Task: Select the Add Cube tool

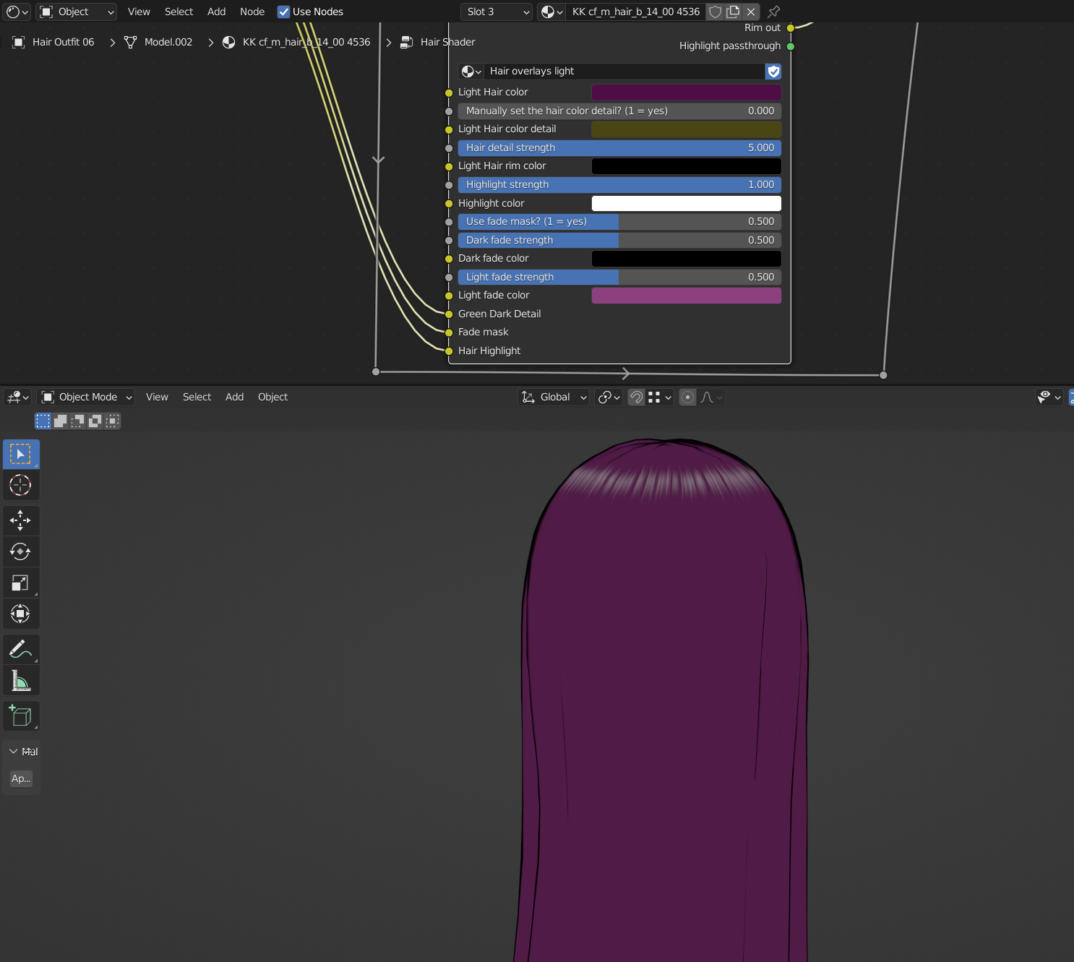Action: 21,716
